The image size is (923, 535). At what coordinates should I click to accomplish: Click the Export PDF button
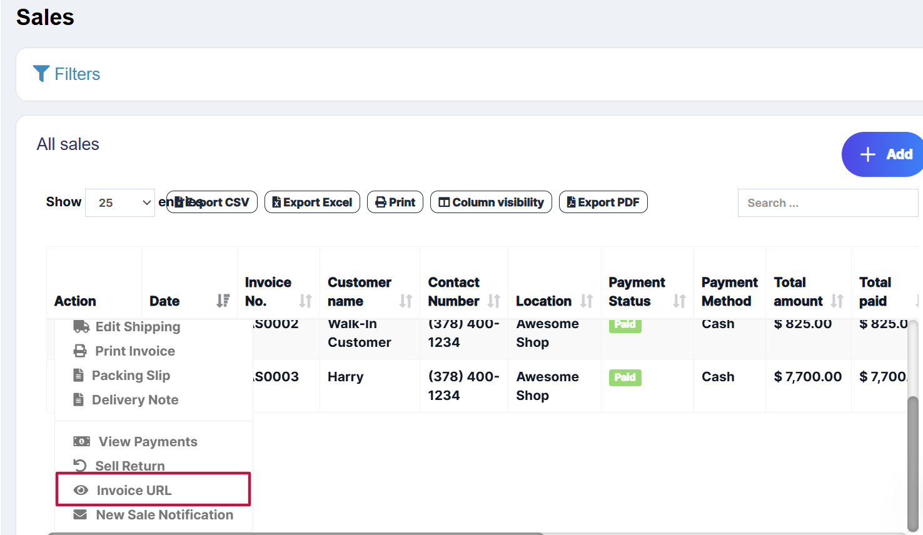coord(603,202)
